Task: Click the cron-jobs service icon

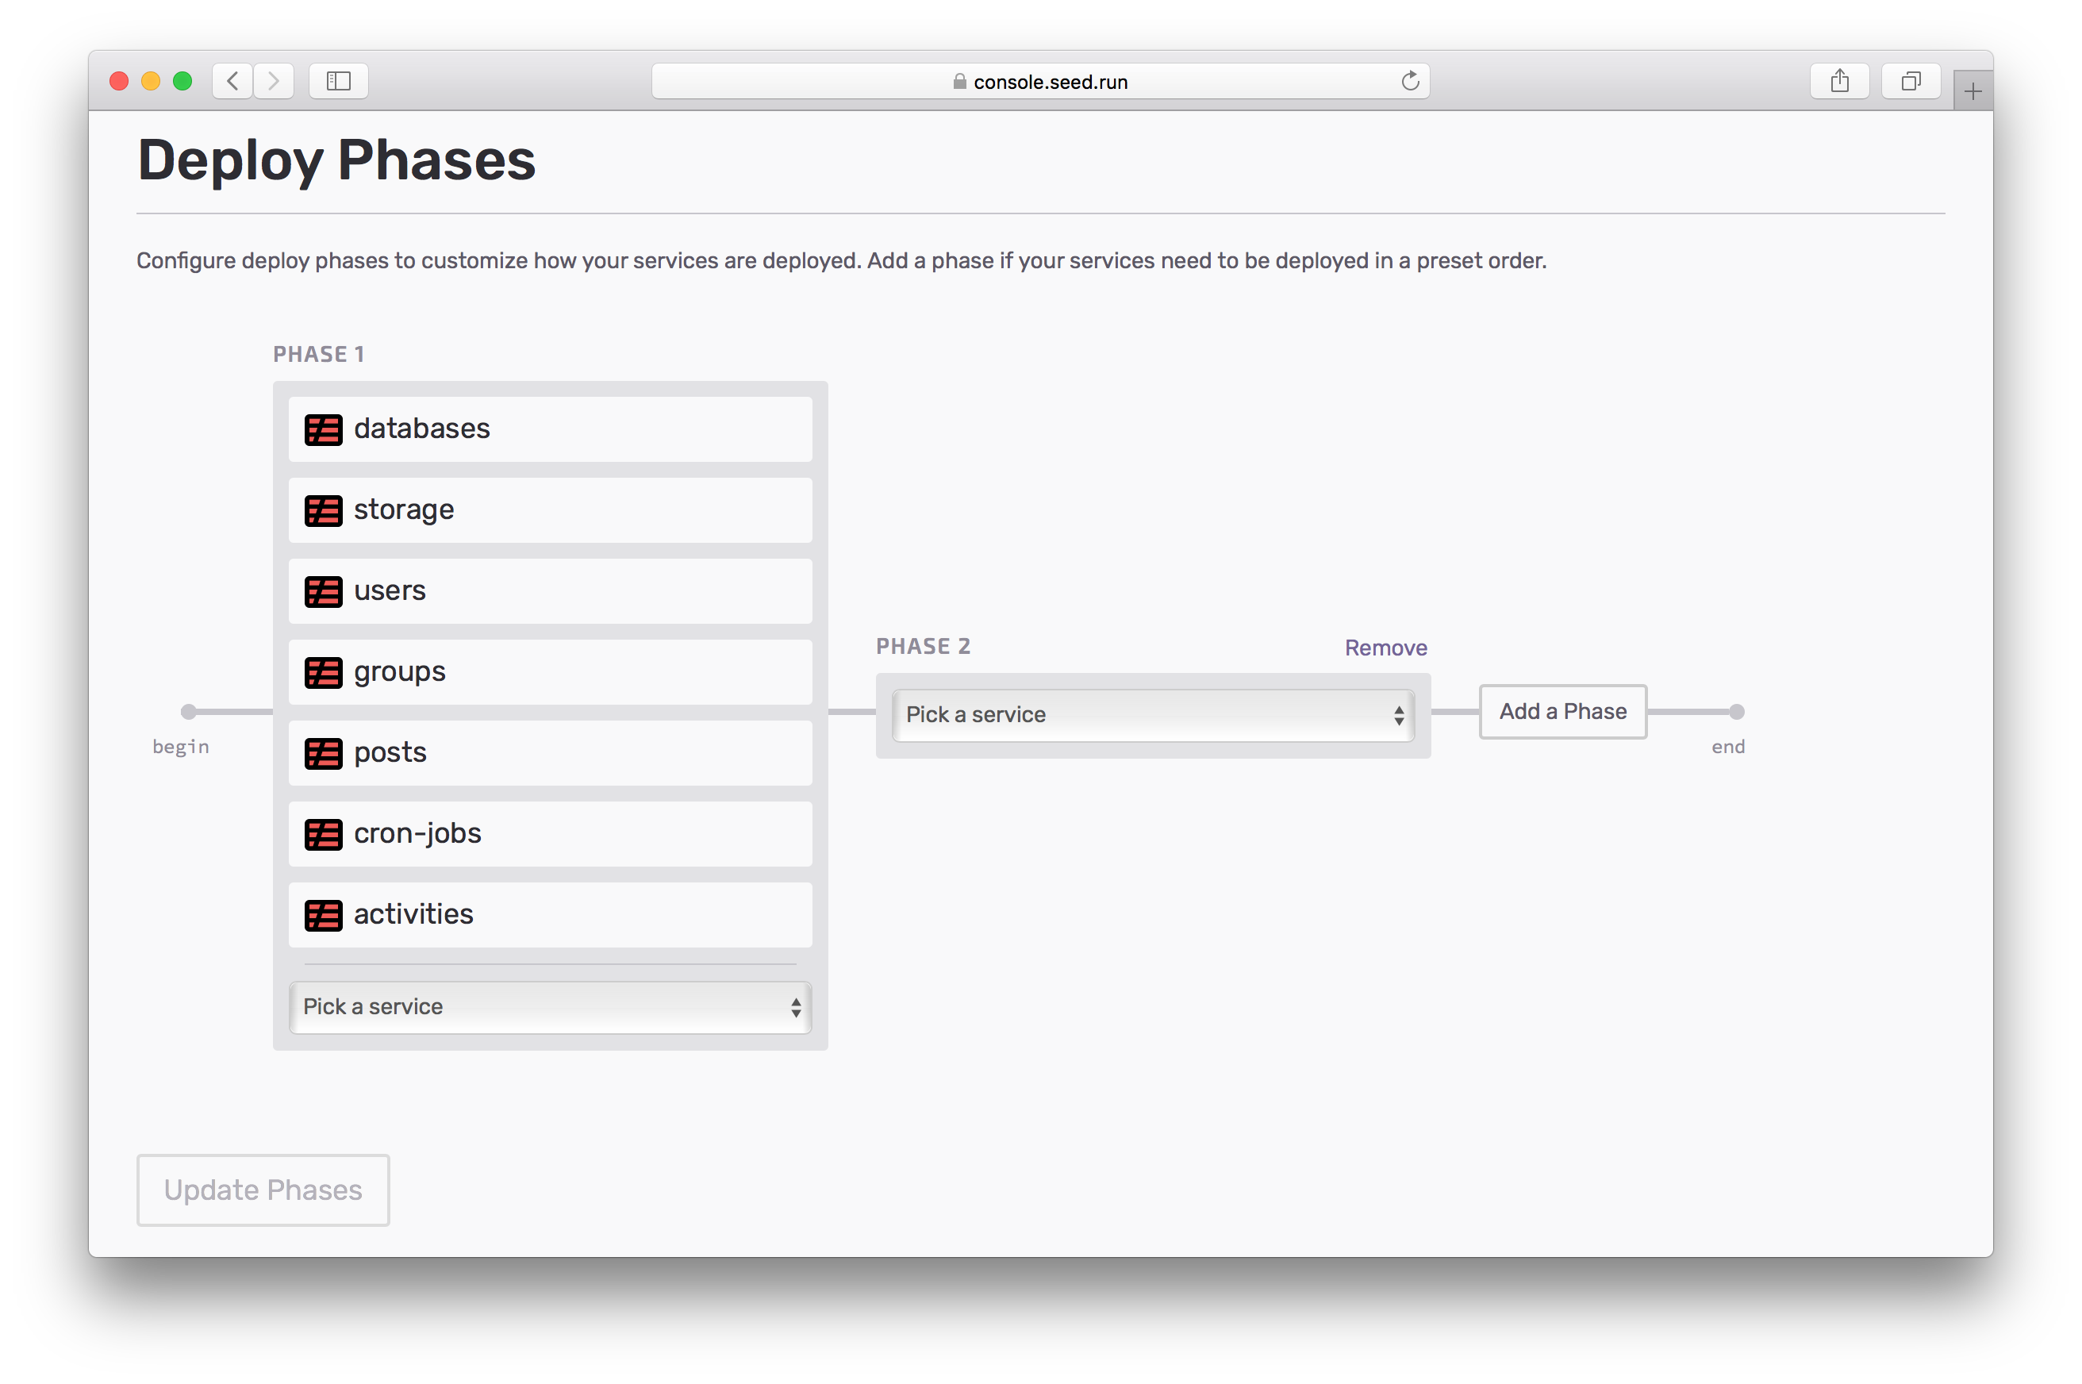Action: coord(323,834)
